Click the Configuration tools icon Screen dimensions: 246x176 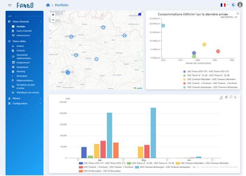9,104
